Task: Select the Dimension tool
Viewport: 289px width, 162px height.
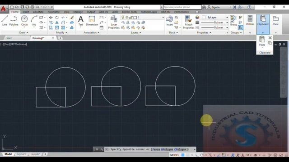Action: click(92, 21)
